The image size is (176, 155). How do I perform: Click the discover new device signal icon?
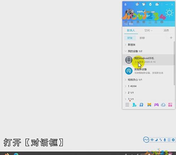click(129, 71)
